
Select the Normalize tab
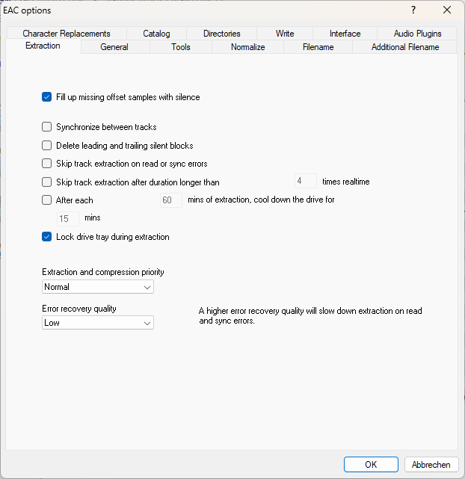coord(247,47)
